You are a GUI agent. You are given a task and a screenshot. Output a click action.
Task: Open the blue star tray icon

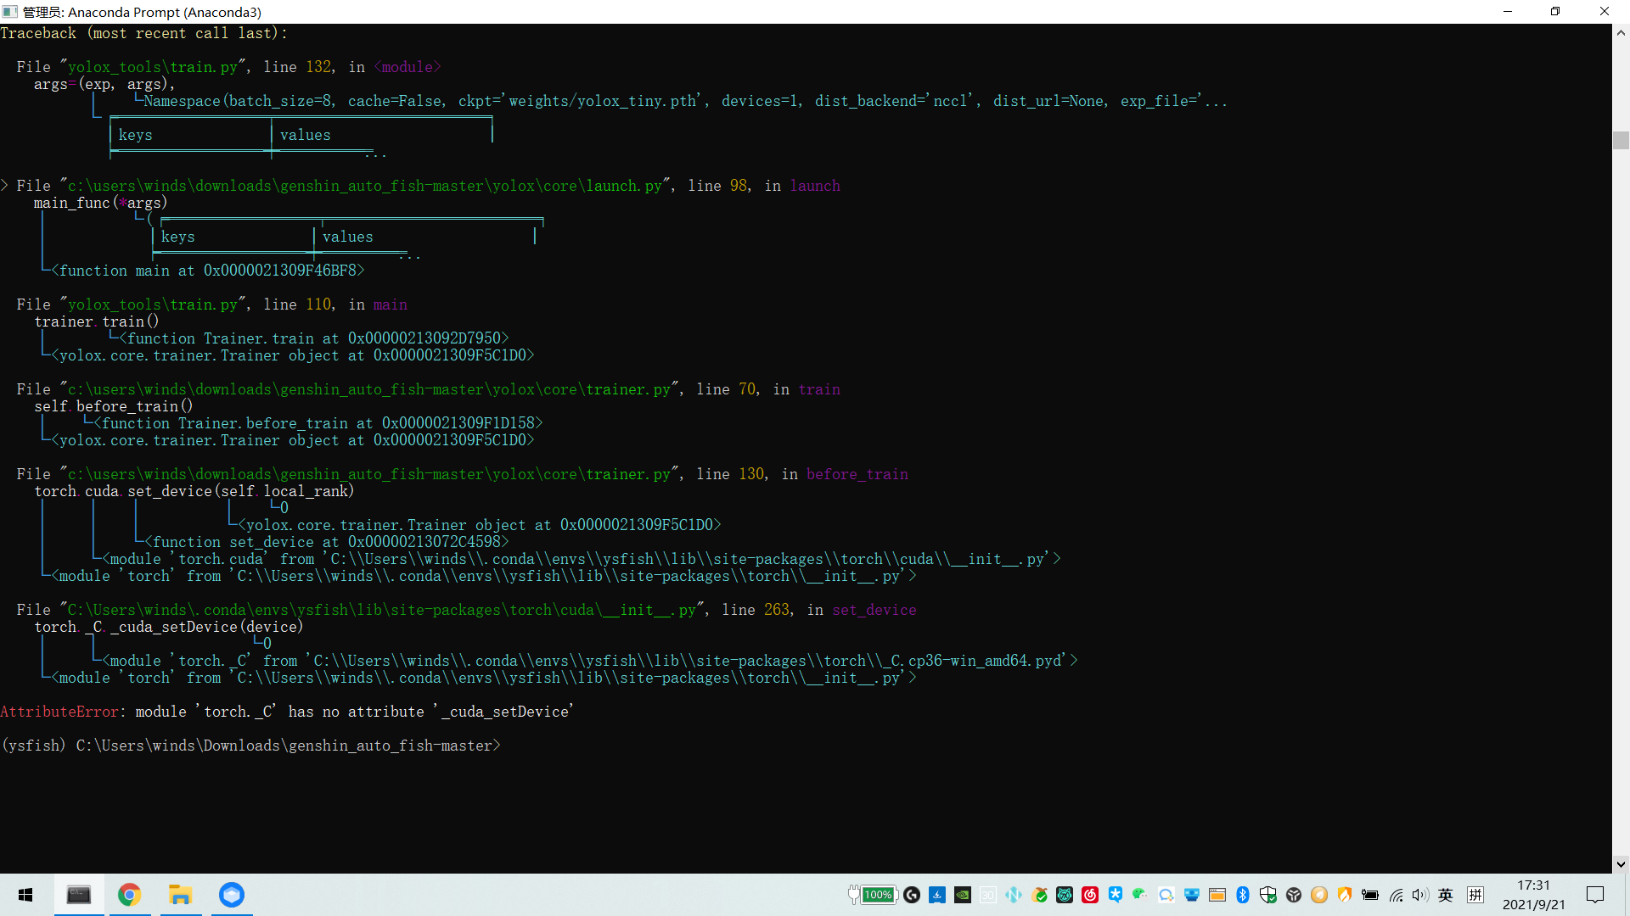(1116, 895)
